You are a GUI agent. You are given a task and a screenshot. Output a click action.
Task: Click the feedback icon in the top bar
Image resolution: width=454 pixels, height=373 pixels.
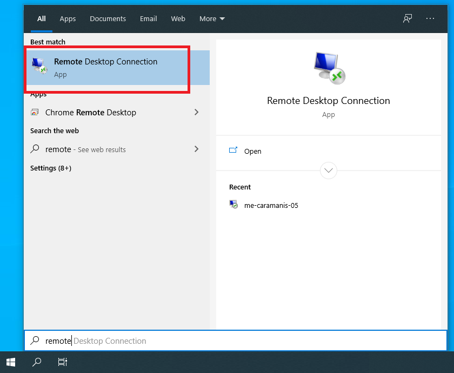[407, 18]
